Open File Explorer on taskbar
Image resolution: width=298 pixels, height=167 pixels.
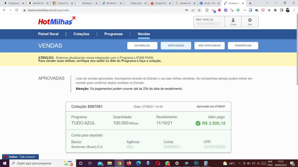[109, 163]
